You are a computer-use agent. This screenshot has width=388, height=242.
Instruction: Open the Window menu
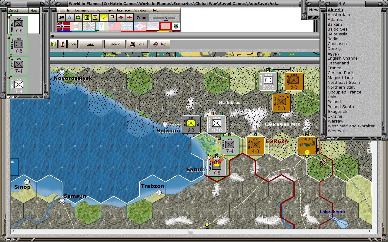click(140, 10)
